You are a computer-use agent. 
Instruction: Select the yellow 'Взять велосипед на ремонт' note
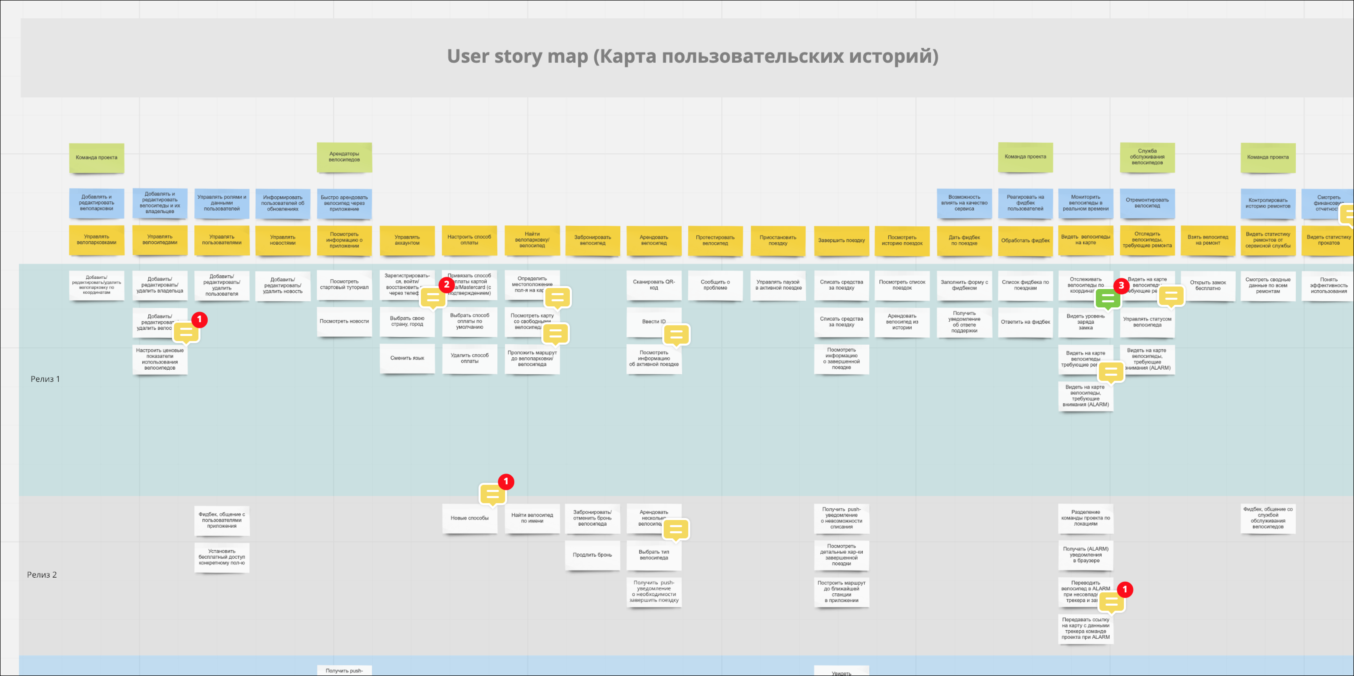(x=1208, y=241)
